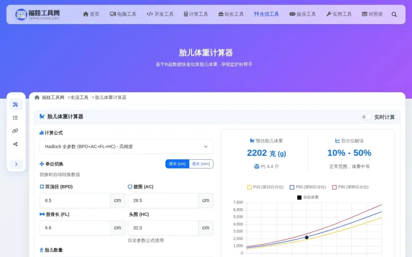Click 首页 navigation link
This screenshot has width=412, height=257.
tap(91, 14)
